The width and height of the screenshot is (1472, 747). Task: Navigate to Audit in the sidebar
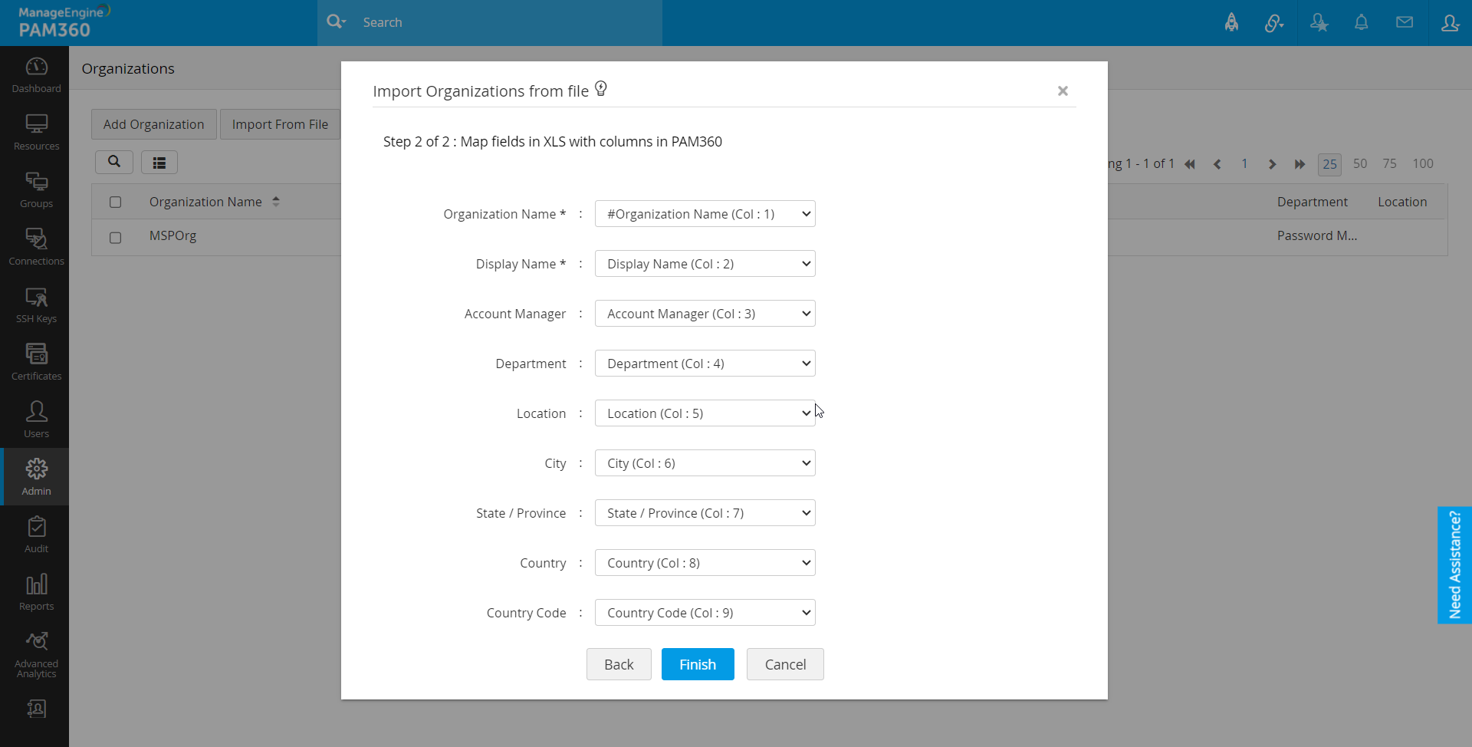coord(36,534)
